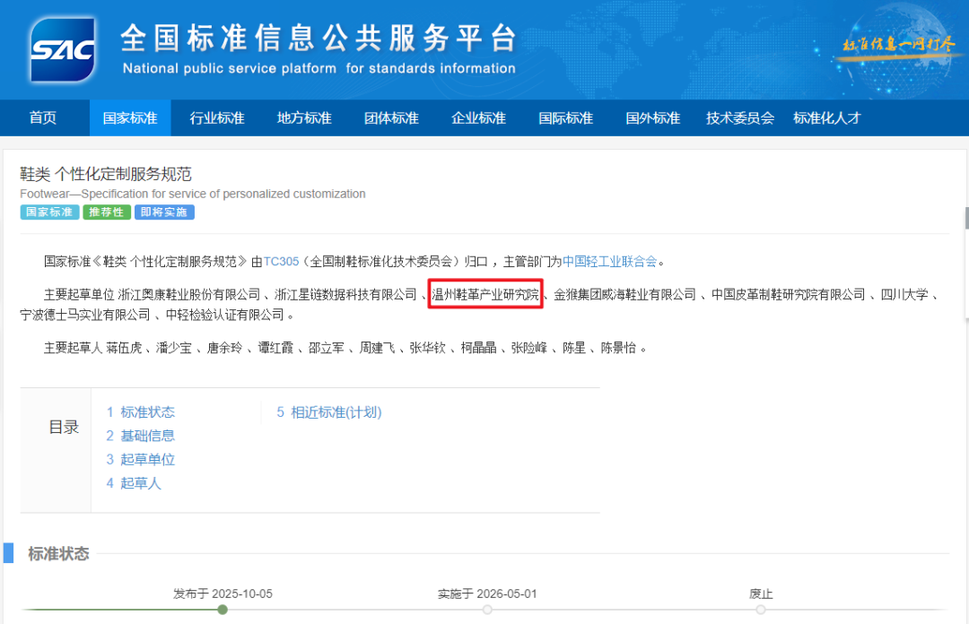Screen dimensions: 969x624
Task: Switch to the 行业标准 tab
Action: coord(216,117)
